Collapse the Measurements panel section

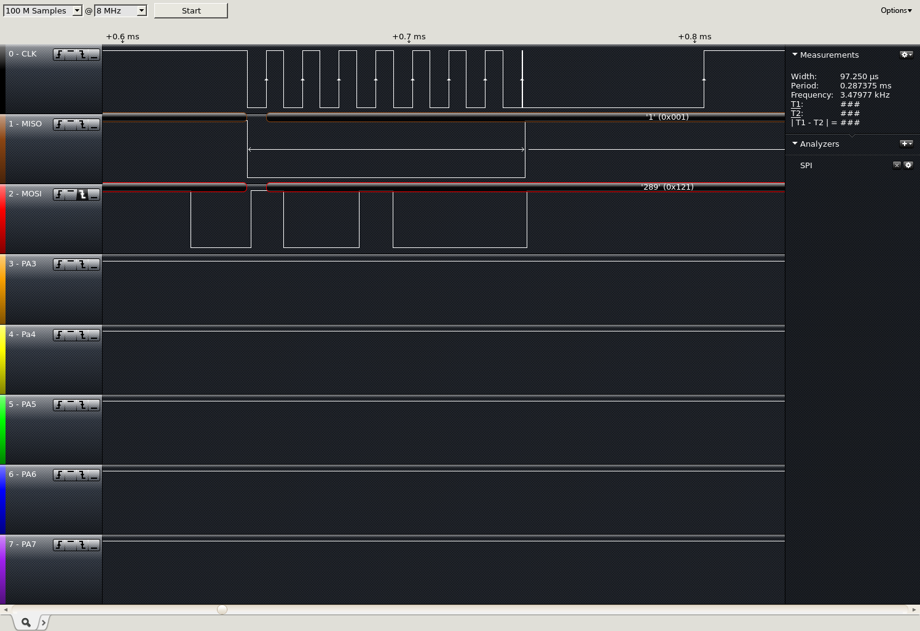(x=795, y=55)
